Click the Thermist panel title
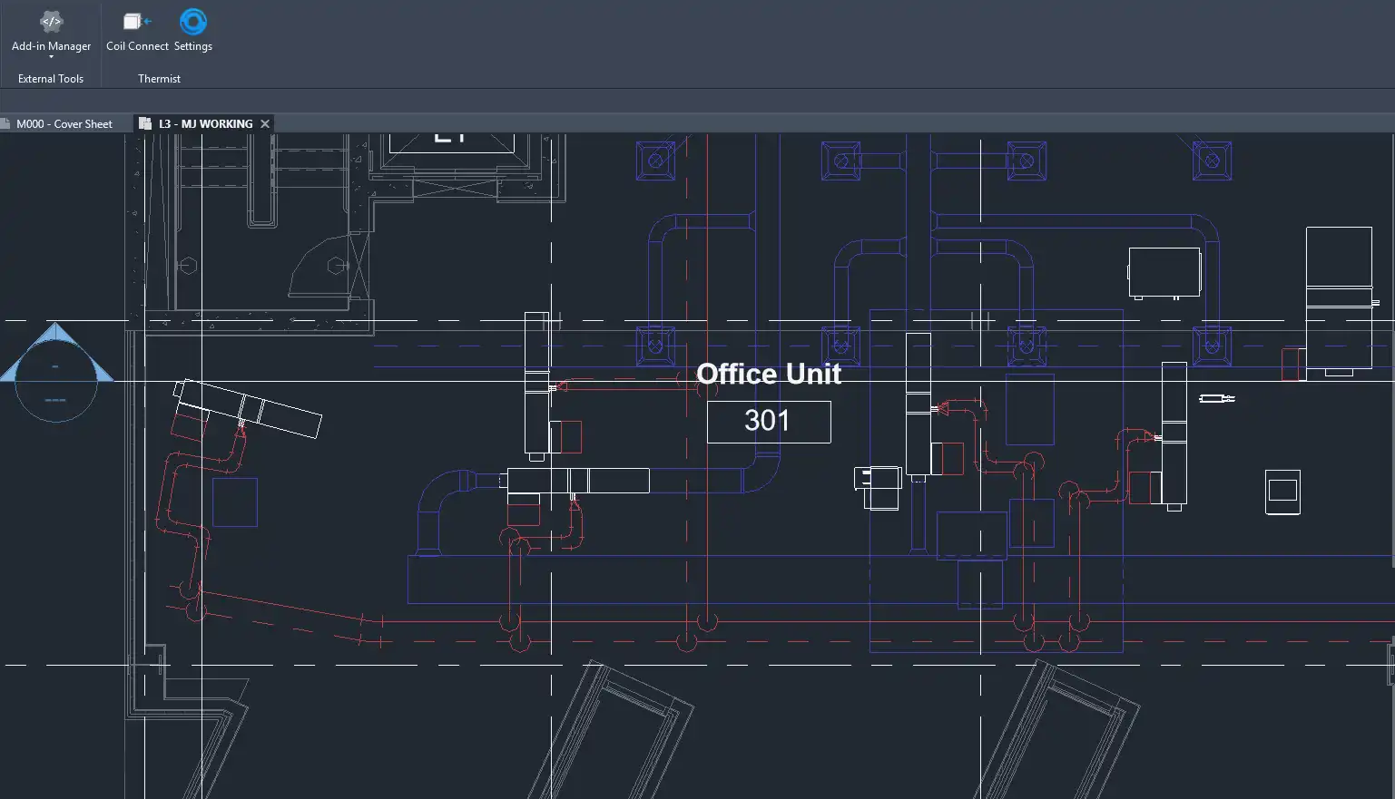 point(159,79)
